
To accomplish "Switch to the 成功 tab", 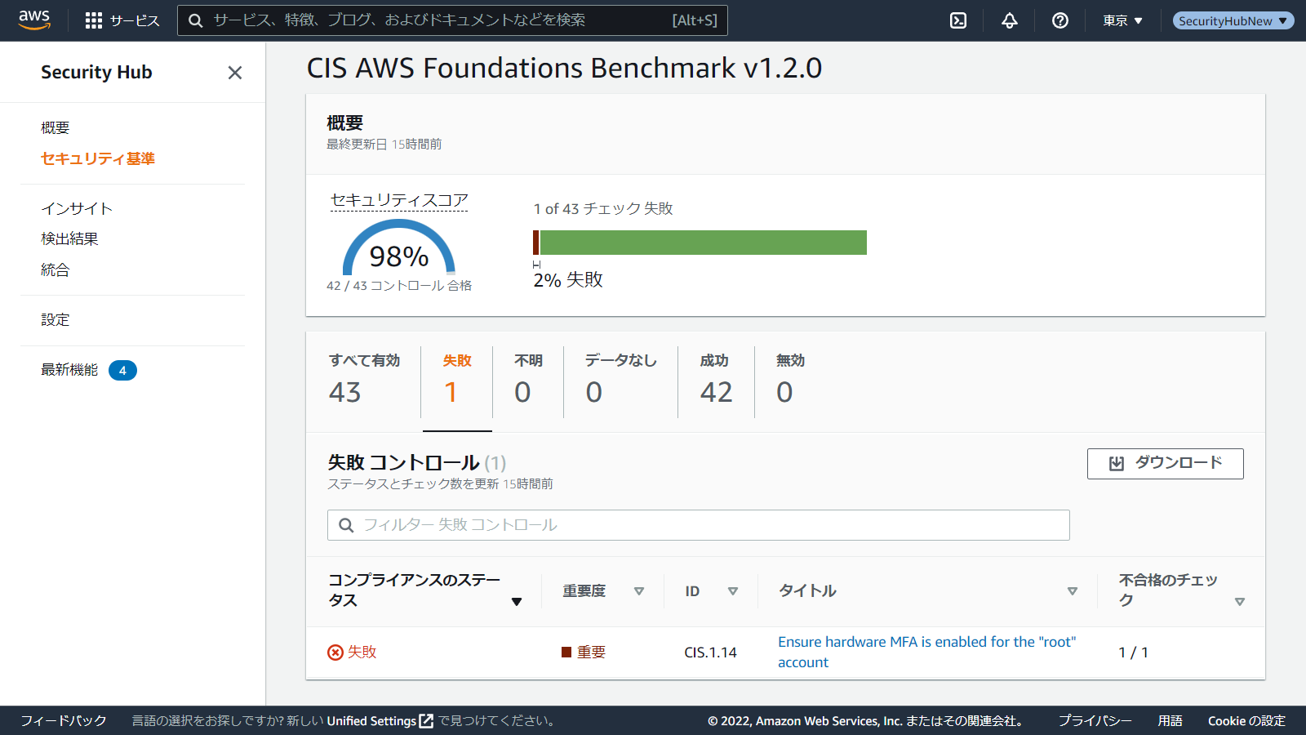I will (x=716, y=381).
